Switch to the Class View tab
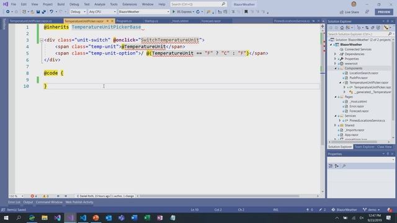Screen dimensions: 397x223 click(x=384, y=147)
